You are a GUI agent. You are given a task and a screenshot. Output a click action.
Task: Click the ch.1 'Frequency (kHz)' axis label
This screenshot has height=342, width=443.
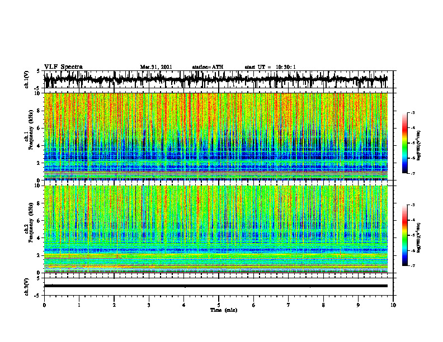click(31, 130)
